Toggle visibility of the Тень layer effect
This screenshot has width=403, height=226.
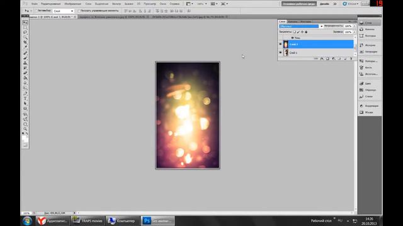click(x=292, y=38)
